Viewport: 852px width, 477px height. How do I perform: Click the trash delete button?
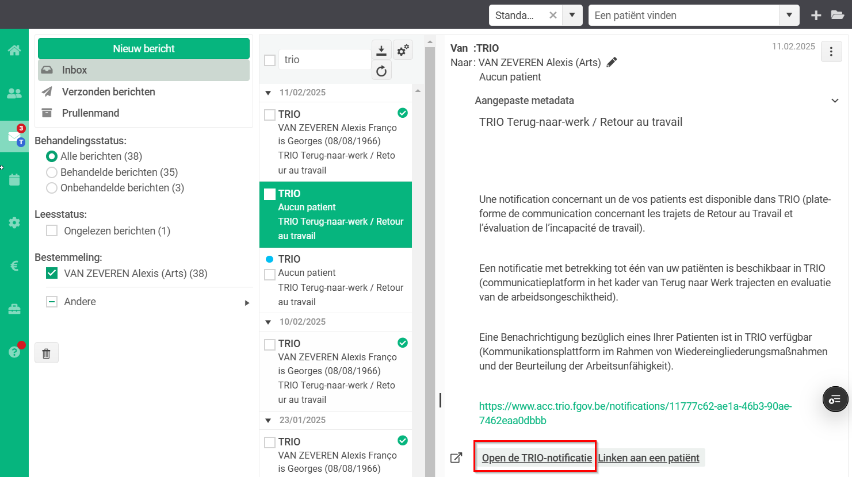(x=47, y=353)
